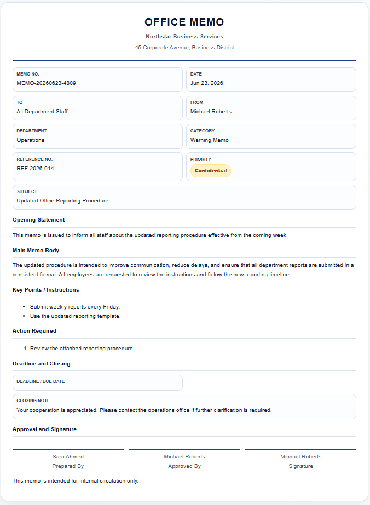
Task: Click the 'Use the updated reporting template' bullet
Action: (76, 316)
